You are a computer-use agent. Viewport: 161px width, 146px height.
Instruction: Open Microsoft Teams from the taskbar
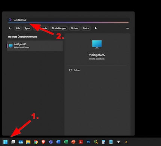click(51, 142)
